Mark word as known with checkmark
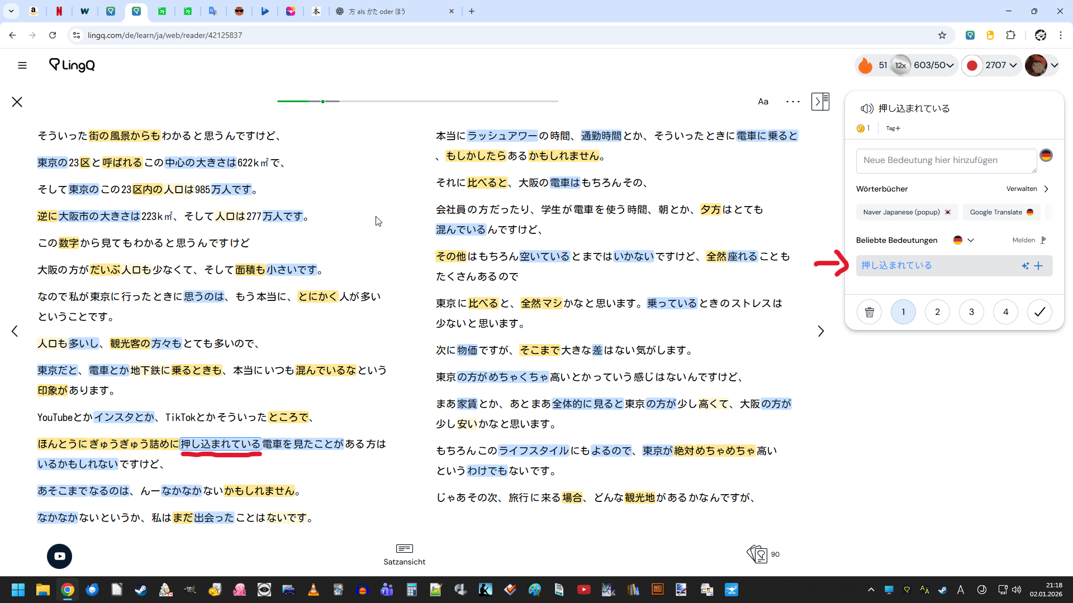This screenshot has height=603, width=1073. pos(1039,312)
